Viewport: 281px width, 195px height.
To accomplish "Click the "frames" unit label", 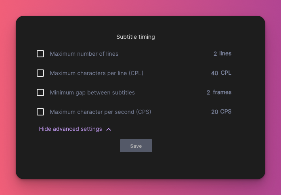I will coord(222,92).
